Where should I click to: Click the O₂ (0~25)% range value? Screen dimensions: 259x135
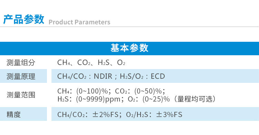click(x=149, y=99)
